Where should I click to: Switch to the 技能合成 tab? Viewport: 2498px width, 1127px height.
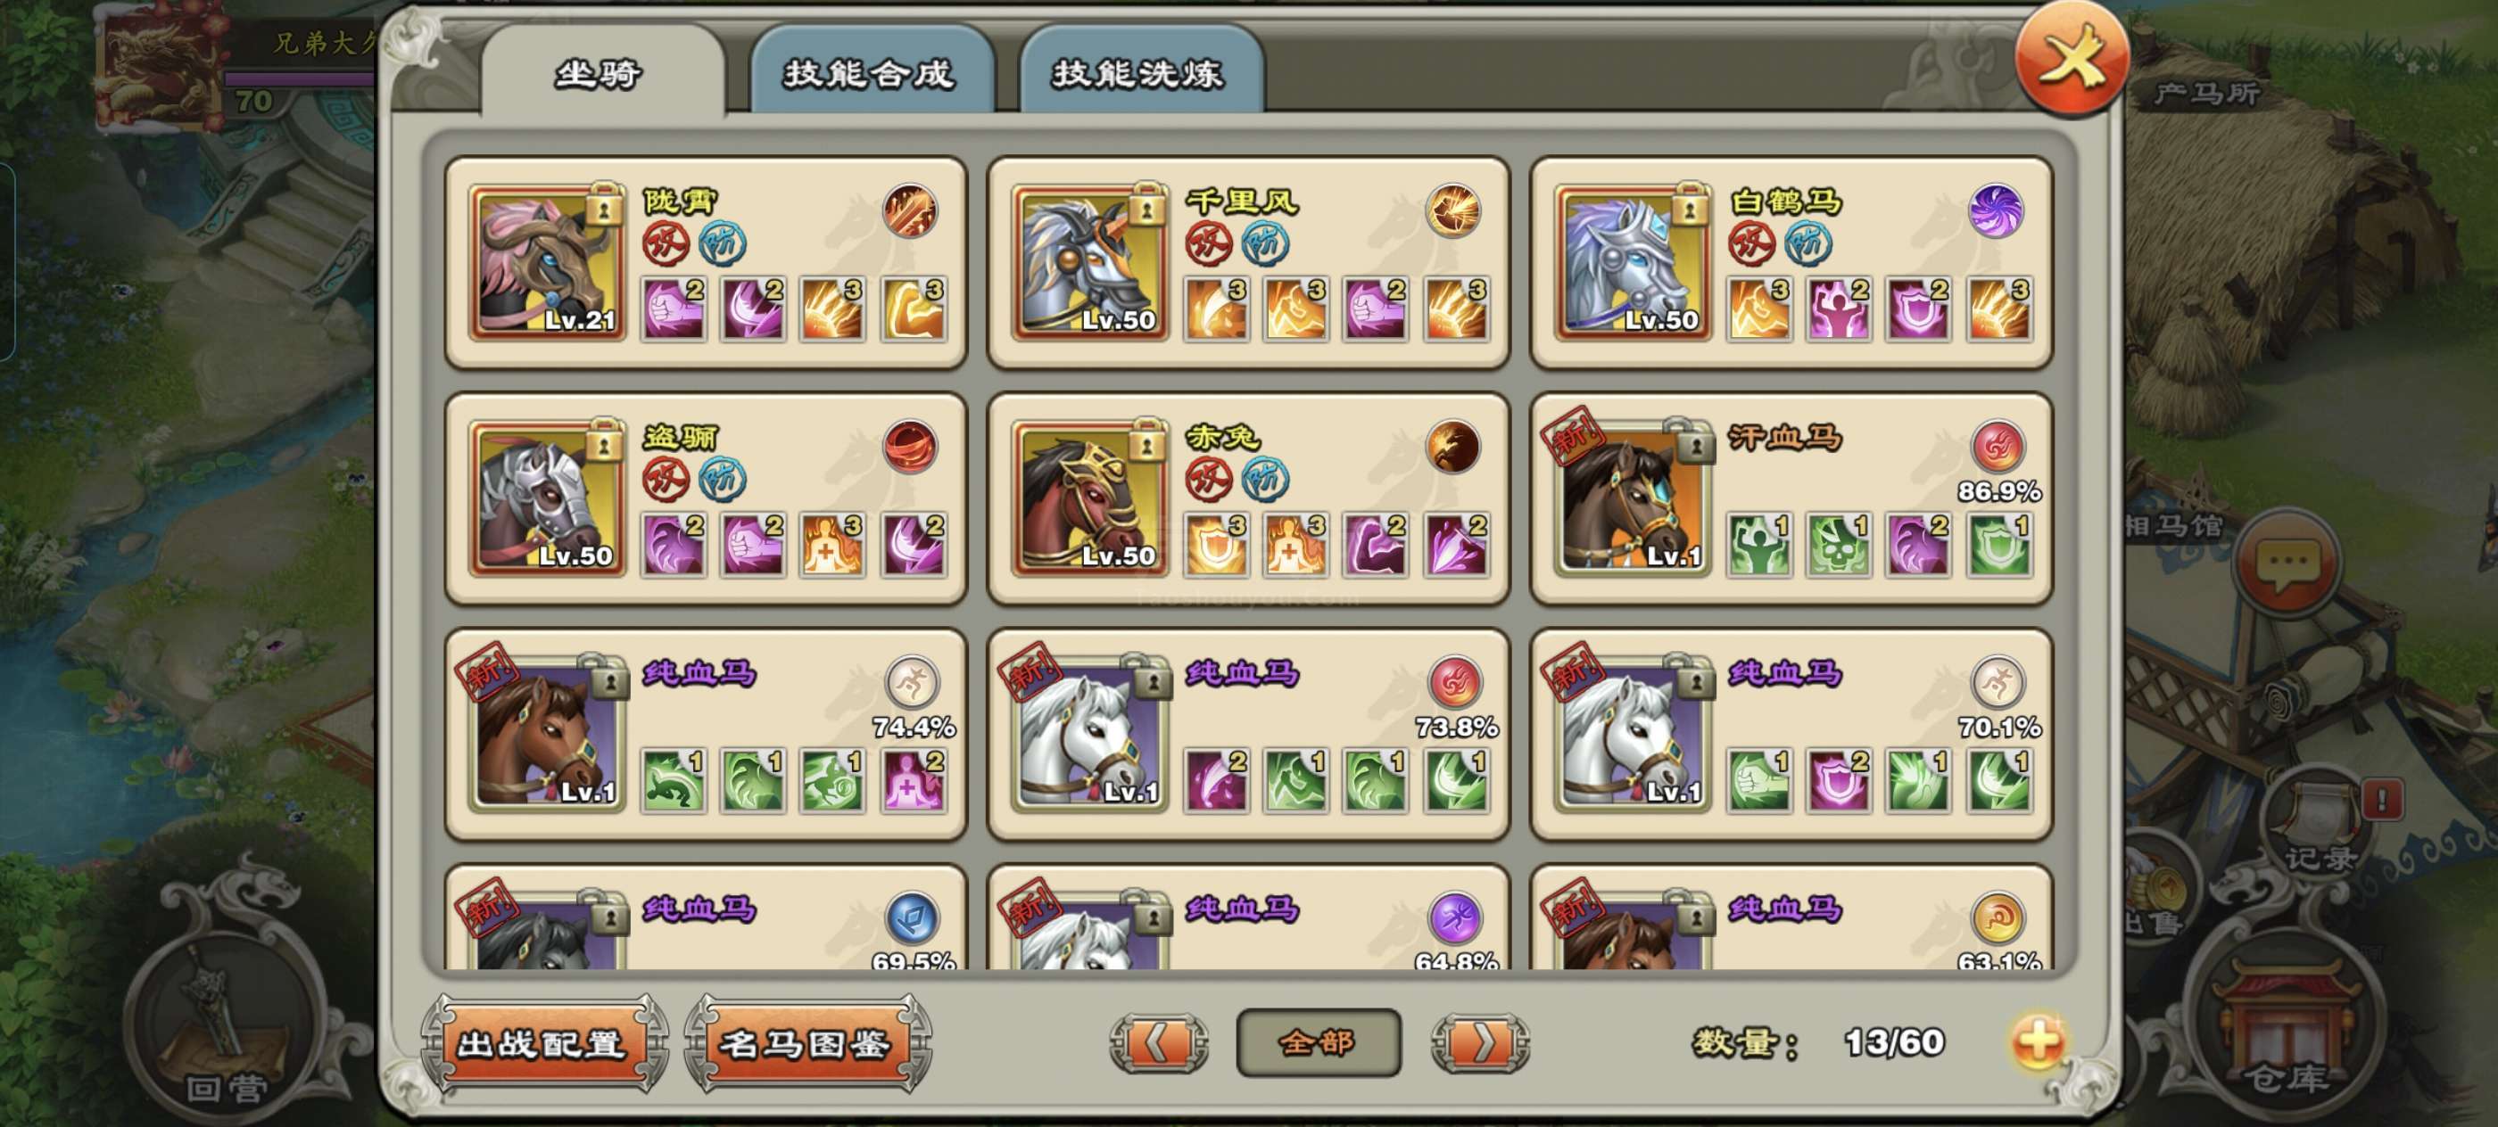[869, 71]
